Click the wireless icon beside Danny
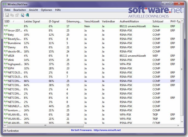The image size is (188, 137). (x=6, y=47)
